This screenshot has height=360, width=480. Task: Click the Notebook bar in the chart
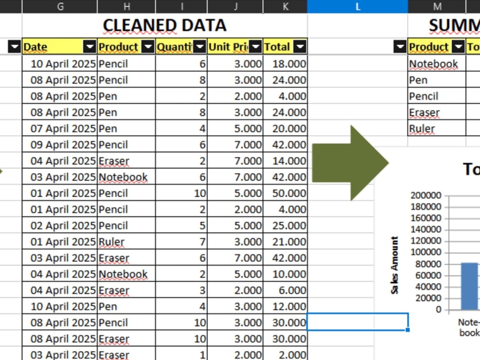pos(469,286)
